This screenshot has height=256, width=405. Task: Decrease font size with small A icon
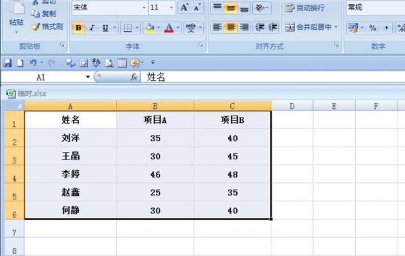pyautogui.click(x=196, y=7)
